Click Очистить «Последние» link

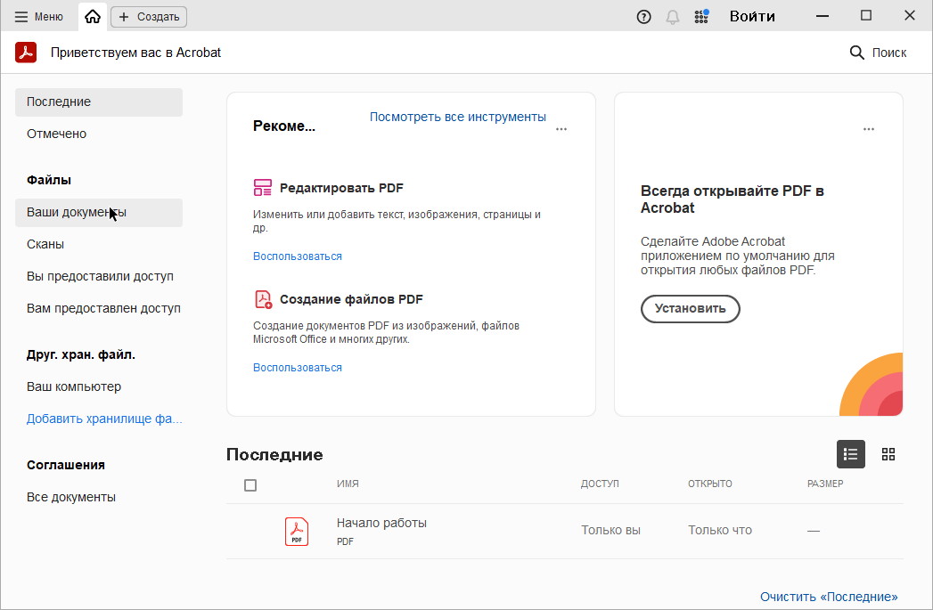[829, 597]
